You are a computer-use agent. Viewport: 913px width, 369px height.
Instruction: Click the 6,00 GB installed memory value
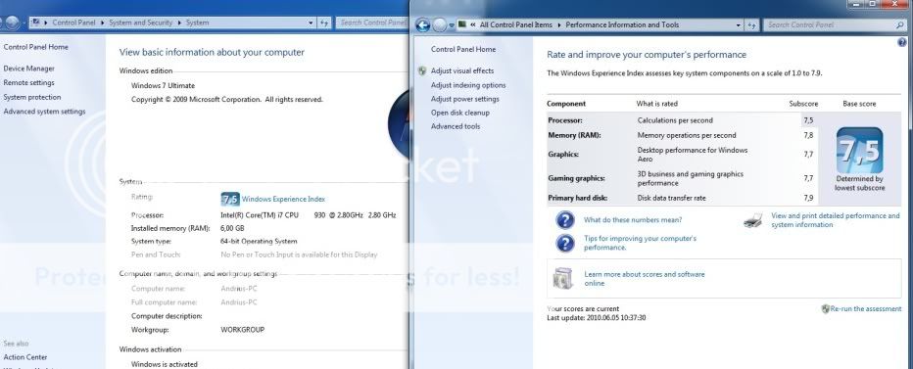point(232,228)
